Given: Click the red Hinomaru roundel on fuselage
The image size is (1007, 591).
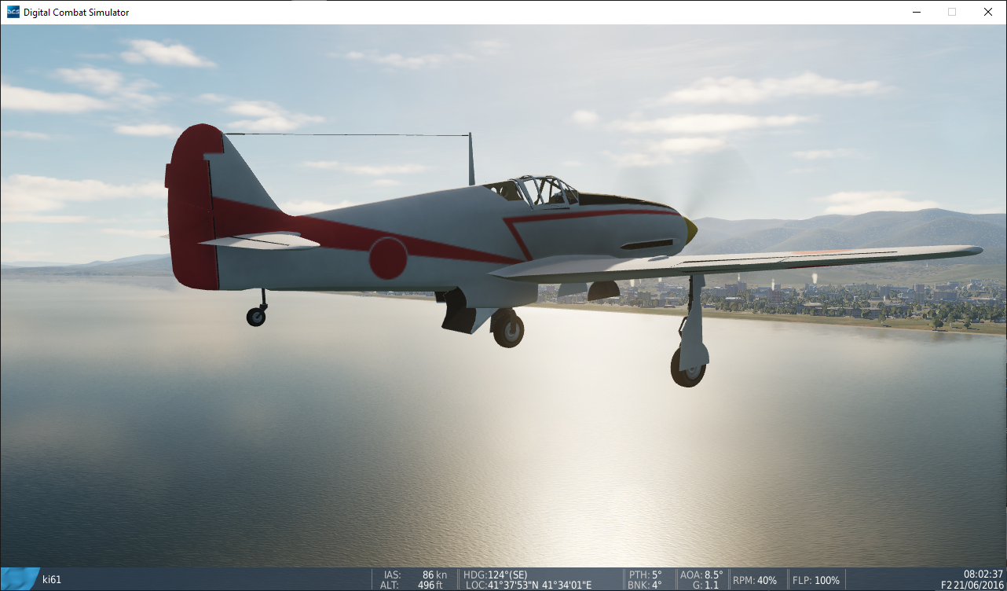Looking at the screenshot, I should pyautogui.click(x=388, y=259).
